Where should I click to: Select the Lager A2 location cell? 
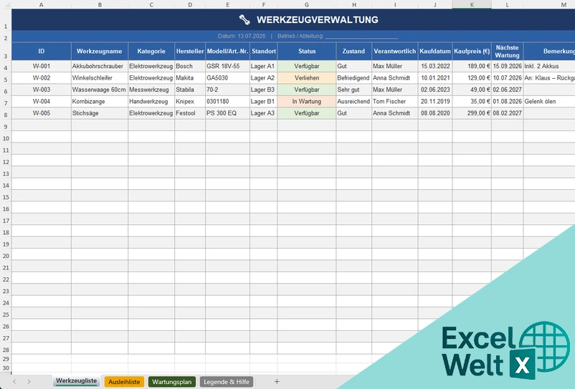click(264, 78)
